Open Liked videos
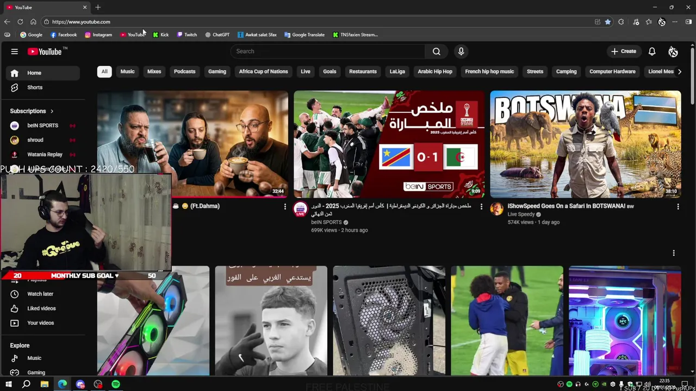 point(43,308)
